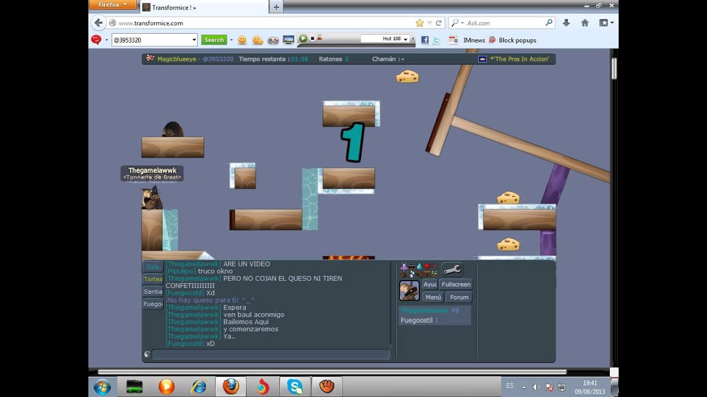The height and width of the screenshot is (397, 707).
Task: Open the game controller icon in toolbar
Action: coord(273,40)
